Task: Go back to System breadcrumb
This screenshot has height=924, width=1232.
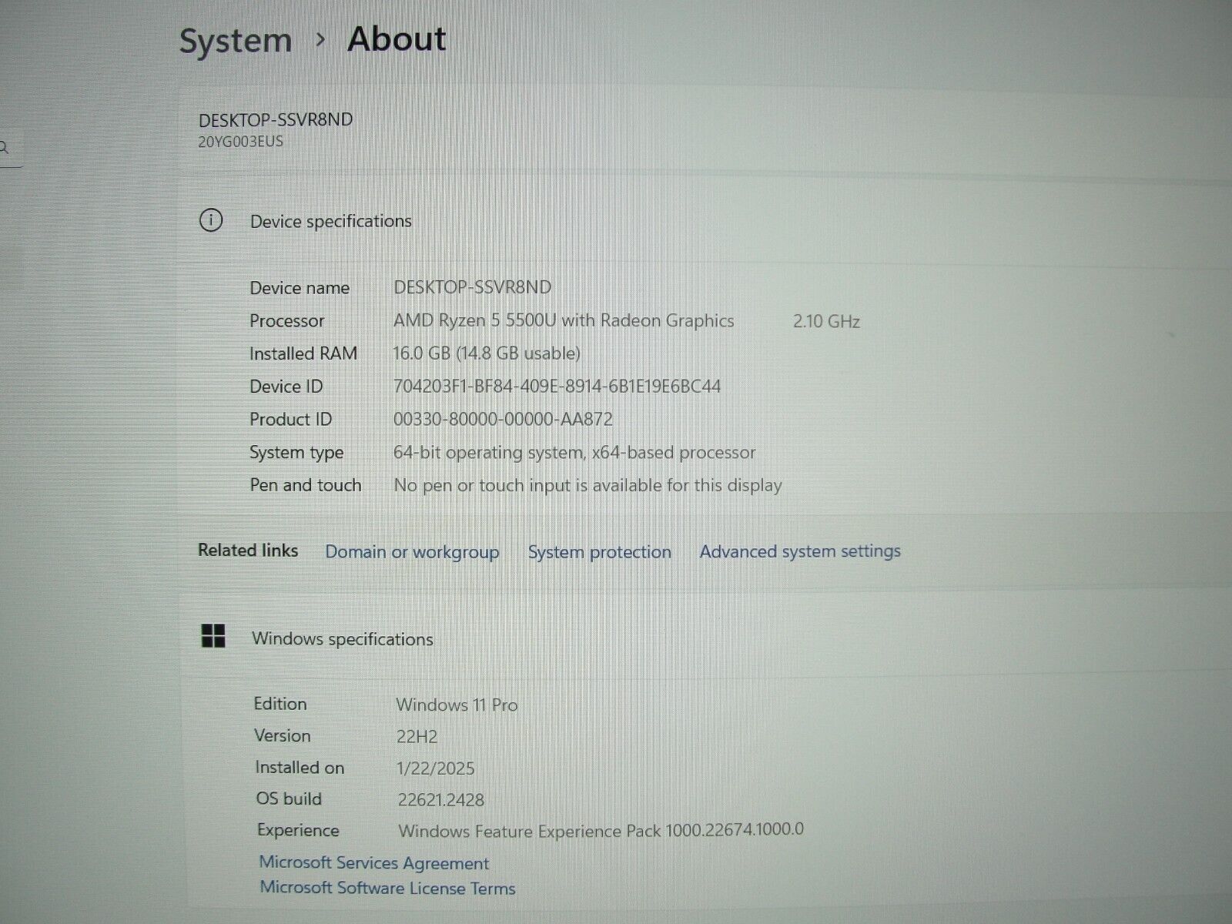Action: [x=236, y=41]
